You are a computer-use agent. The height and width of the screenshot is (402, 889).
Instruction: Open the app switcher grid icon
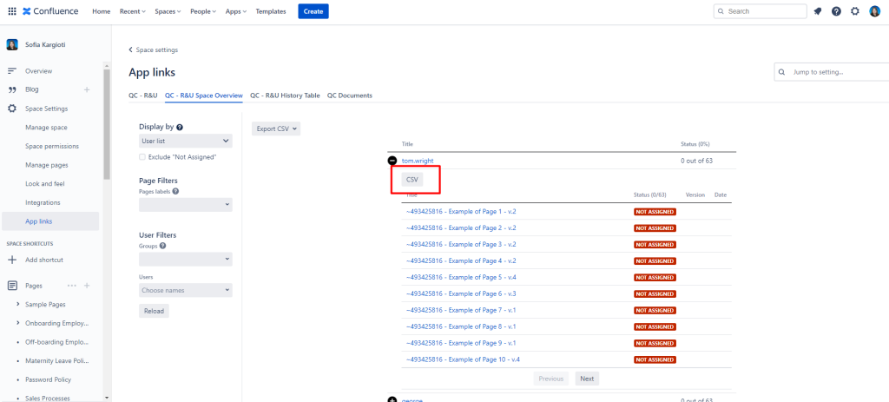click(11, 11)
